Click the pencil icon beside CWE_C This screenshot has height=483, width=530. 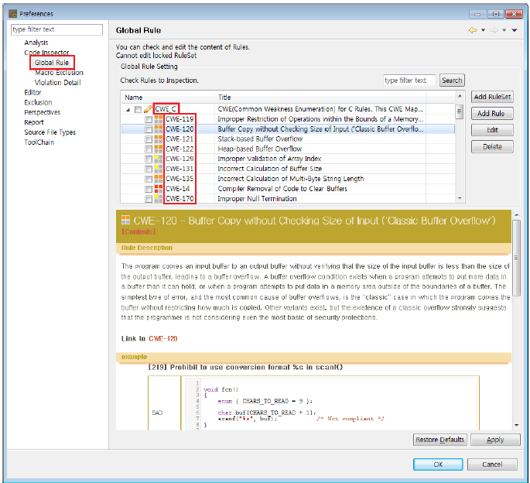(148, 109)
